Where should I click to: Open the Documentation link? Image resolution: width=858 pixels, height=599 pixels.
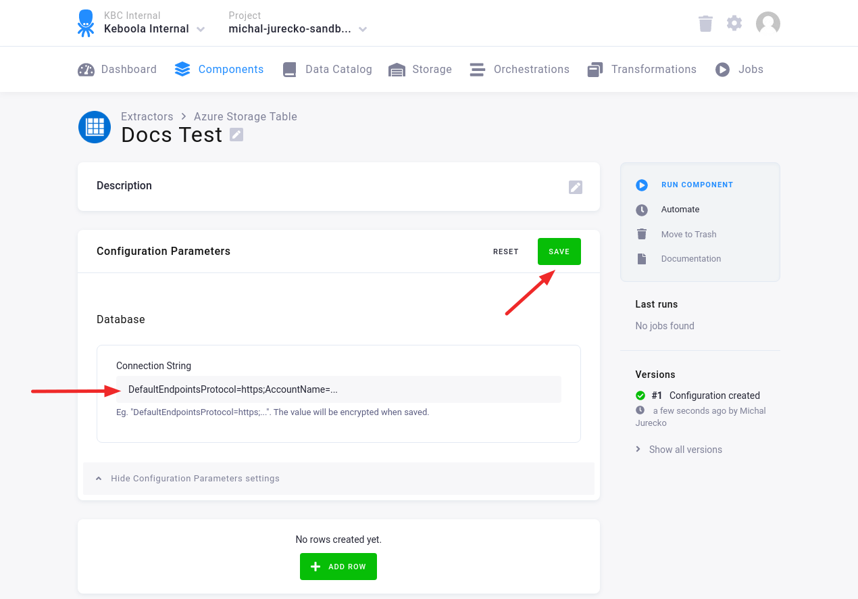coord(691,259)
